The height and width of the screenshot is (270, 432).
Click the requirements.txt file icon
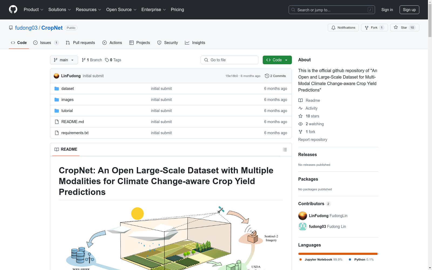pos(57,133)
